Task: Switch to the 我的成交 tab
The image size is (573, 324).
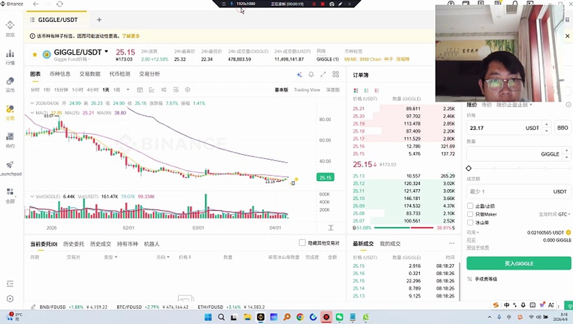Action: point(390,243)
